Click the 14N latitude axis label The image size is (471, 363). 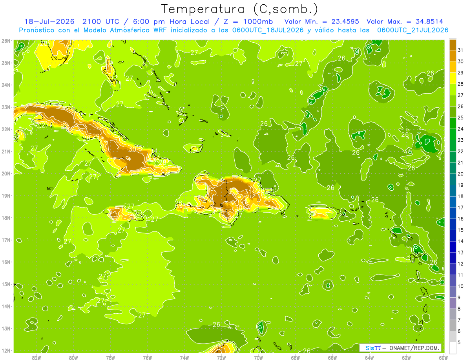point(5,306)
